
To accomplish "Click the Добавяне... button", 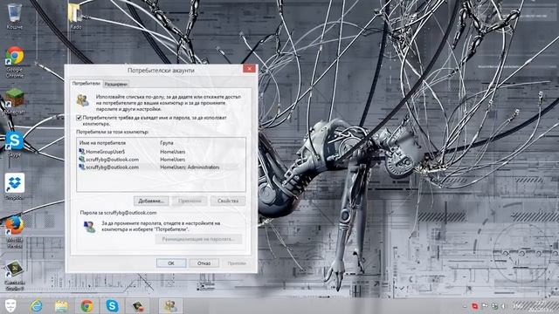I will 151,201.
